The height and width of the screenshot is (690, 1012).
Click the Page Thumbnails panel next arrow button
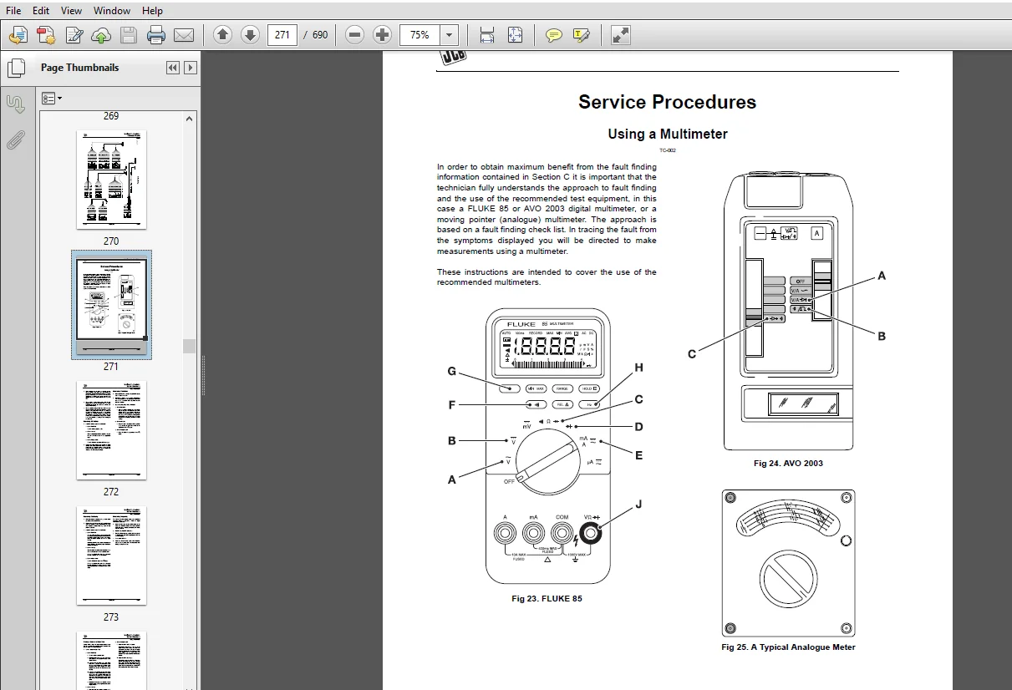point(191,68)
